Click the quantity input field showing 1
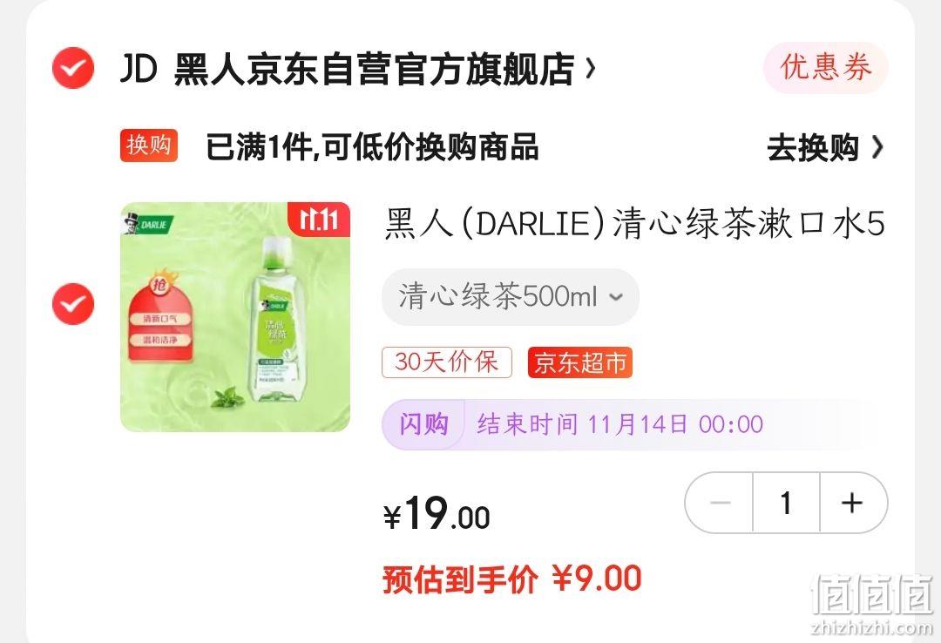Viewport: 941px width, 643px height. tap(786, 503)
